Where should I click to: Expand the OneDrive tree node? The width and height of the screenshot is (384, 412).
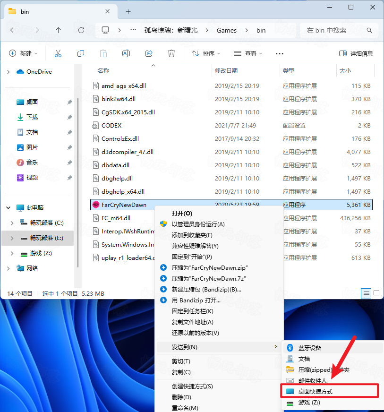pos(8,72)
